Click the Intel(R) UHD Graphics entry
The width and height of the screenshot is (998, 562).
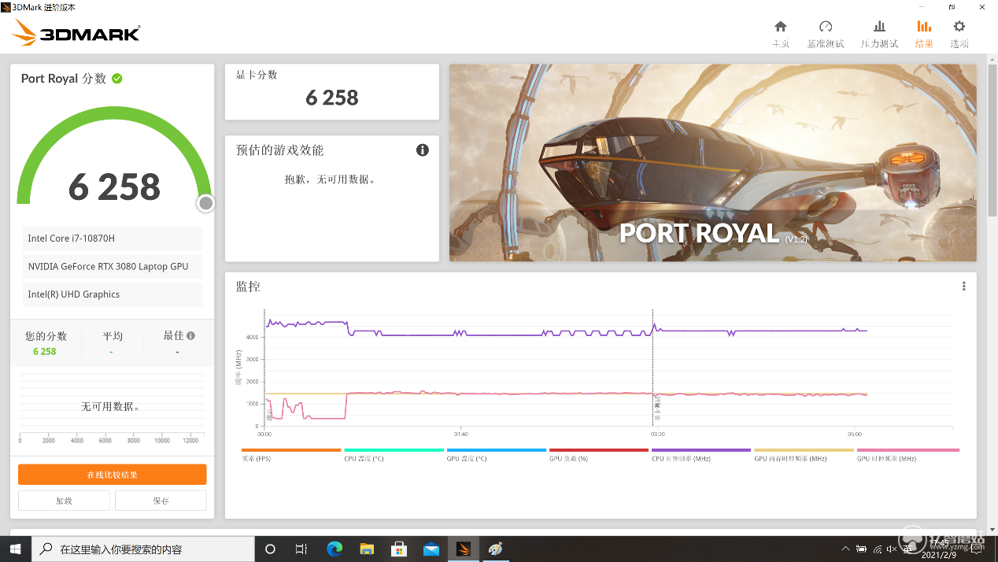coord(113,294)
